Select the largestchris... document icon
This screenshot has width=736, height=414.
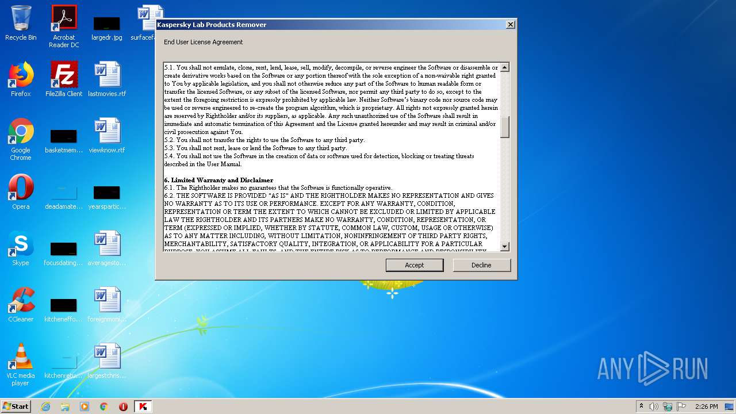[107, 361]
